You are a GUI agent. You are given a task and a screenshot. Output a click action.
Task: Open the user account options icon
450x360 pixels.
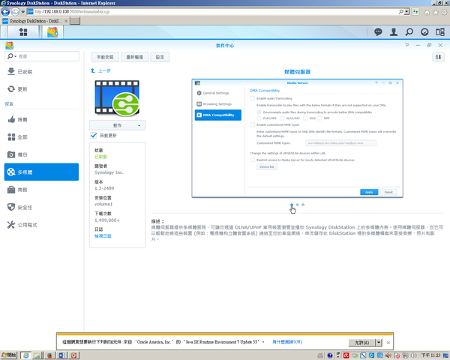pyautogui.click(x=394, y=32)
